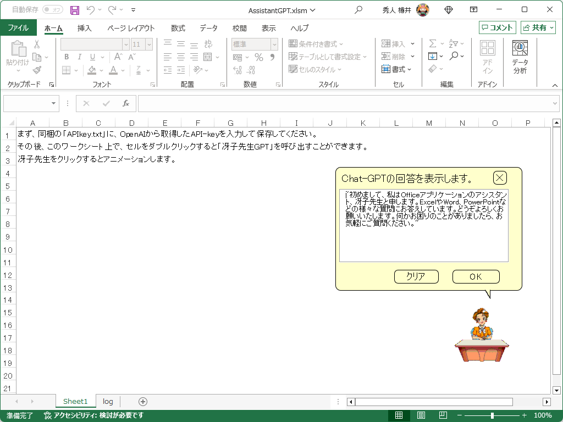Switch to Page Layout view icon
Screen dimensions: 563x422
click(x=421, y=415)
